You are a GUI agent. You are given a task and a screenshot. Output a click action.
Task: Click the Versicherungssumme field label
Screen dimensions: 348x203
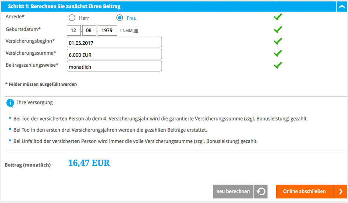click(31, 53)
